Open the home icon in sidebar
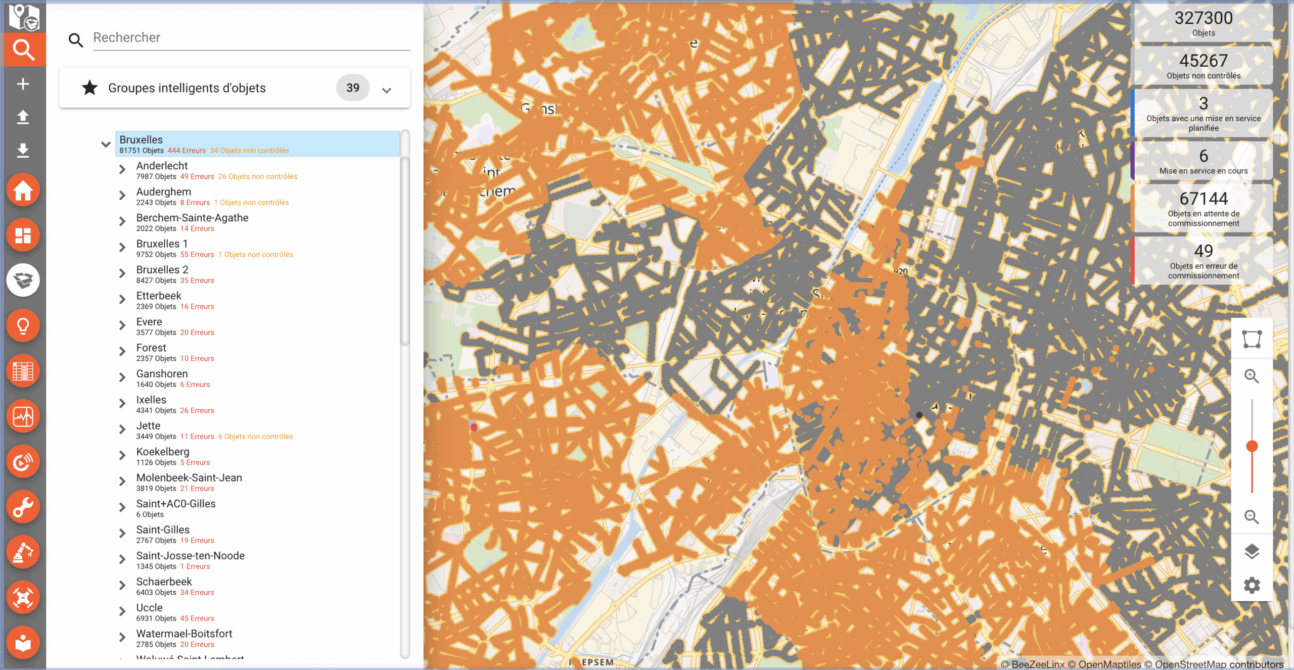 tap(23, 191)
